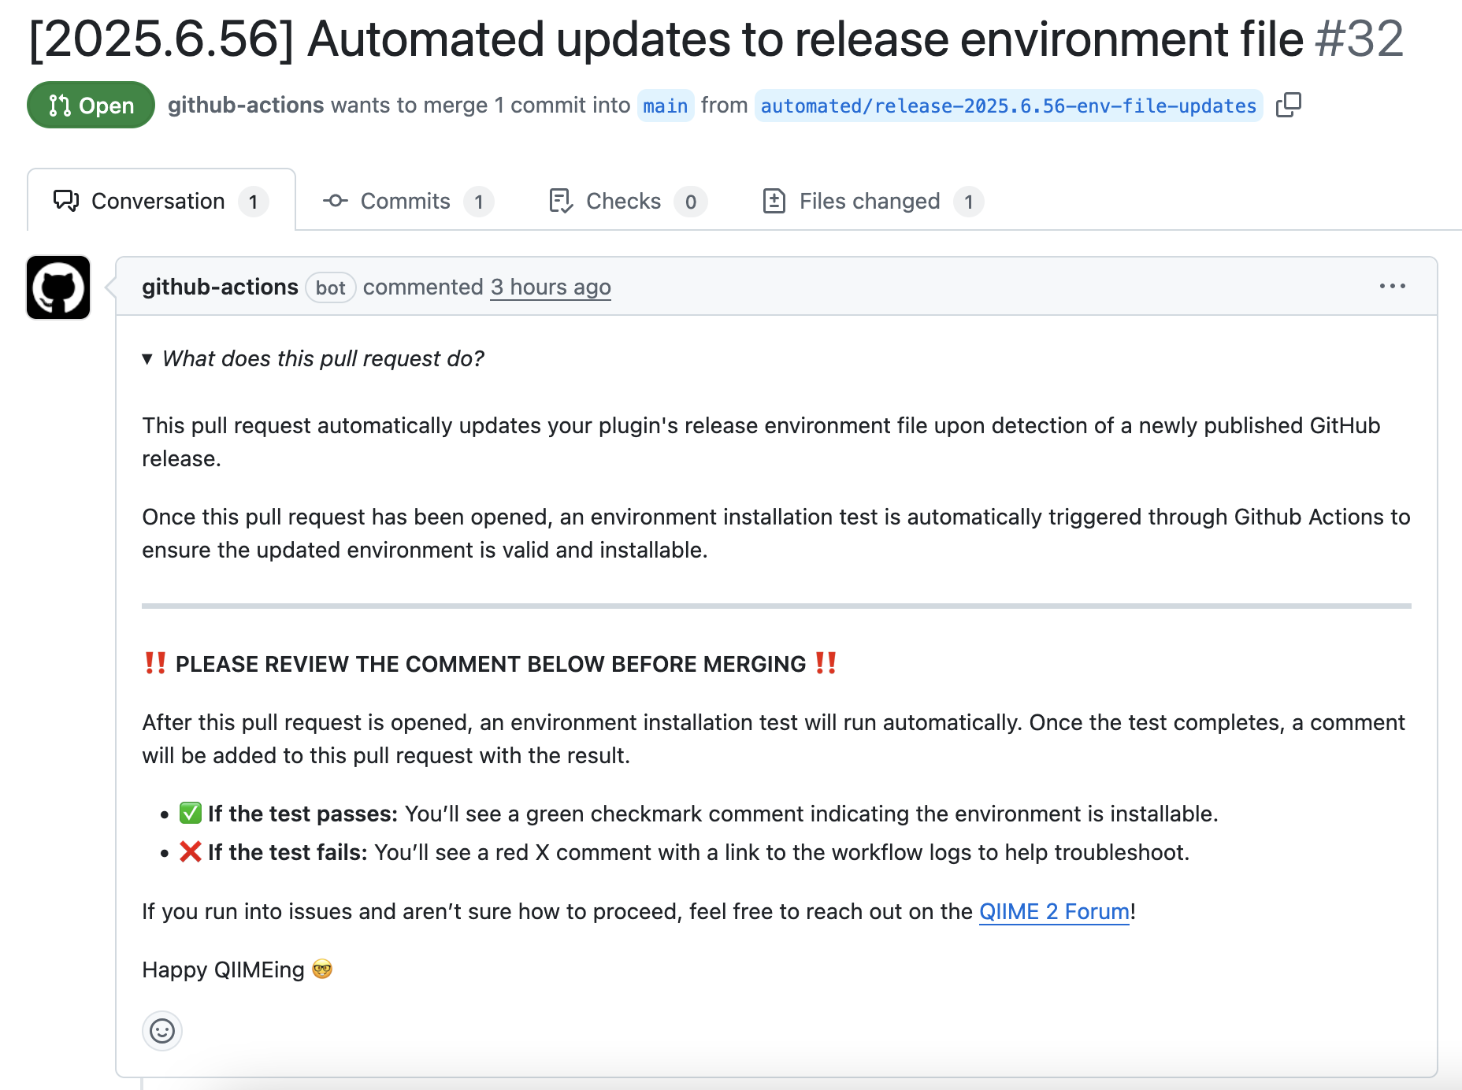Visit the QIIME 2 Forum link
The height and width of the screenshot is (1090, 1462).
[x=1054, y=911]
